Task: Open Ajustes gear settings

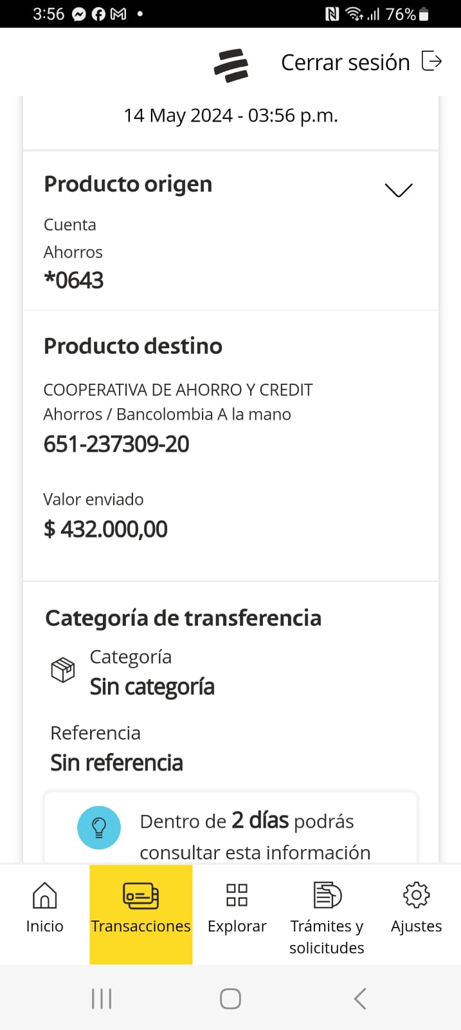Action: (416, 908)
